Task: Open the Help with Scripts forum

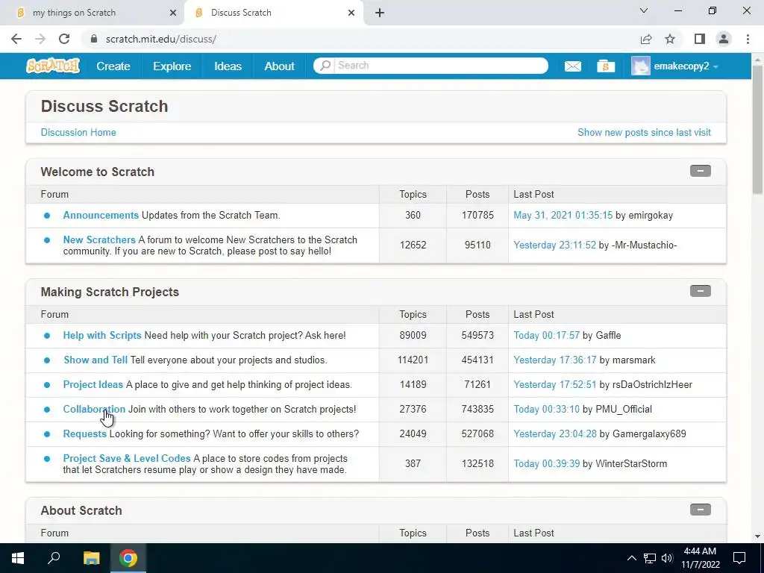Action: coord(101,335)
